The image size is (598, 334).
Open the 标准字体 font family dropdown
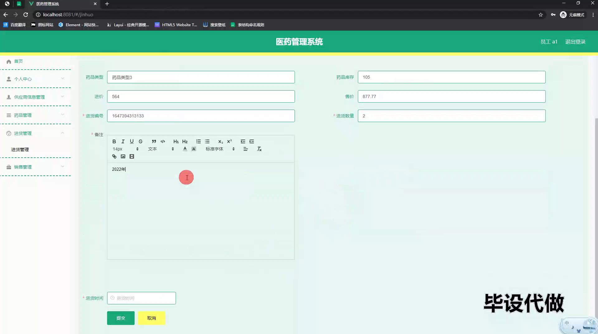(x=220, y=149)
